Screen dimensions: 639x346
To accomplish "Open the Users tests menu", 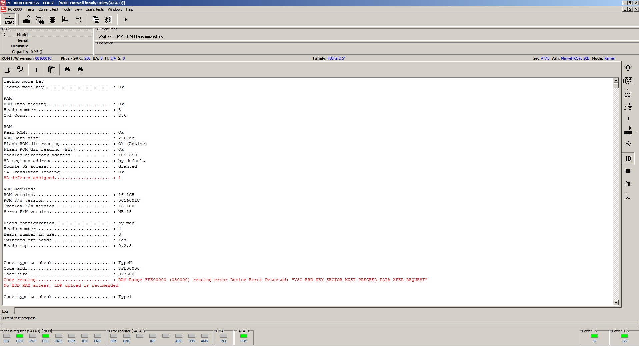I will [x=95, y=9].
